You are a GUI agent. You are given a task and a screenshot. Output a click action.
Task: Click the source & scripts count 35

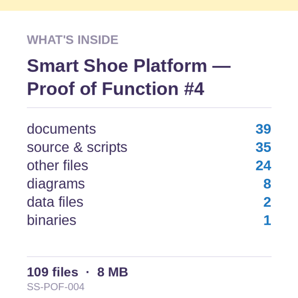(263, 147)
